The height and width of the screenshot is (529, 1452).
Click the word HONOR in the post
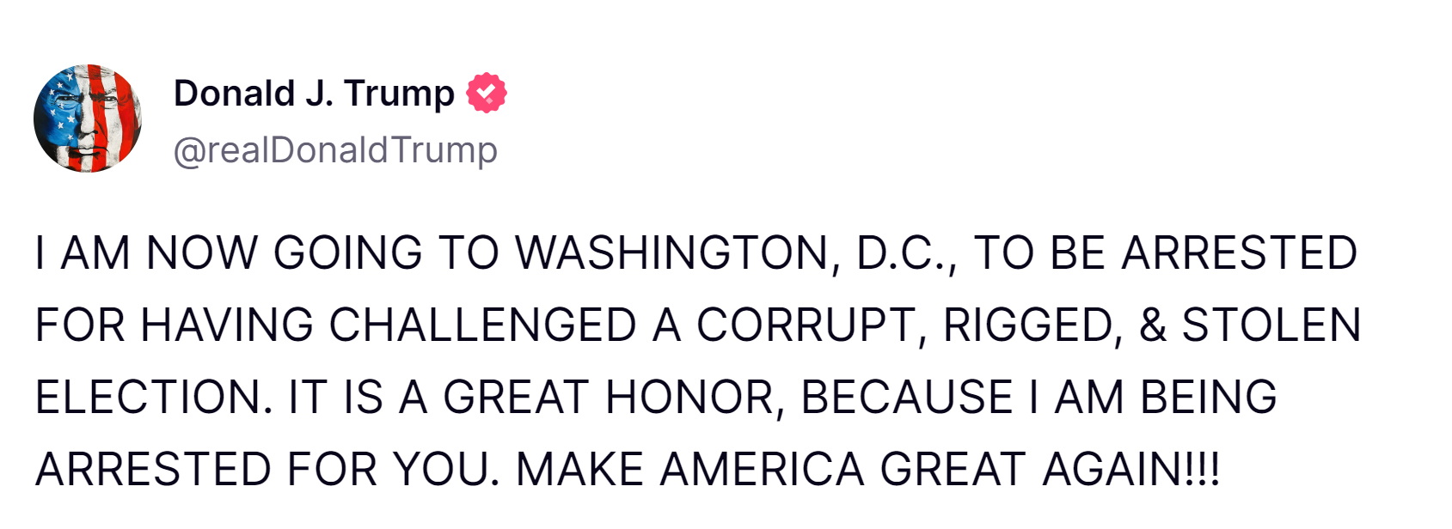click(x=695, y=398)
